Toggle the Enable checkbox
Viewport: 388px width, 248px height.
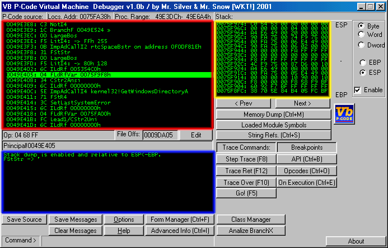358,90
